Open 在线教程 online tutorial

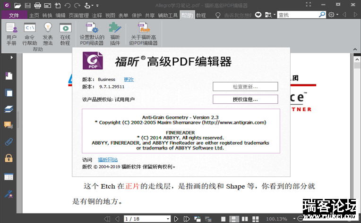coord(65,34)
